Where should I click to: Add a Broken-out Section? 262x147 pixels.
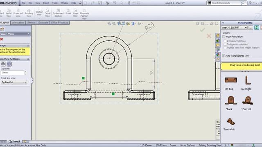pos(58,13)
